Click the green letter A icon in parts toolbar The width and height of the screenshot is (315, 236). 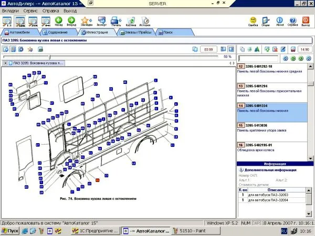[x=257, y=49]
